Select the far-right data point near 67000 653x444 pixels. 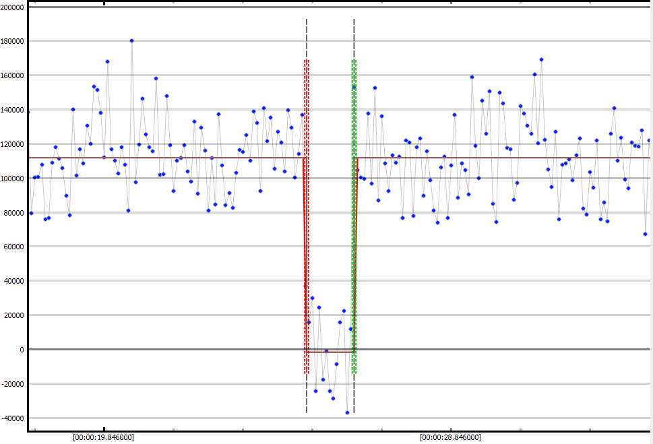[x=645, y=234]
